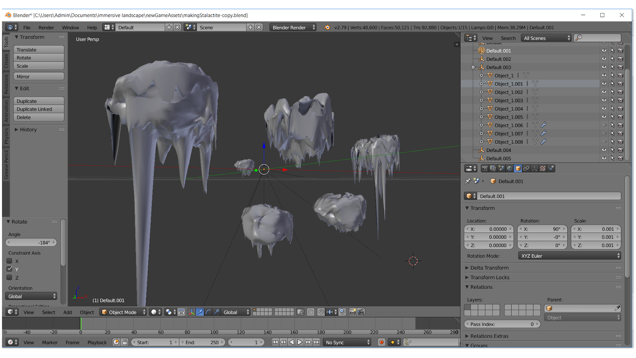Toggle renderability camera icon for Default.004
The height and width of the screenshot is (358, 636).
pyautogui.click(x=620, y=150)
